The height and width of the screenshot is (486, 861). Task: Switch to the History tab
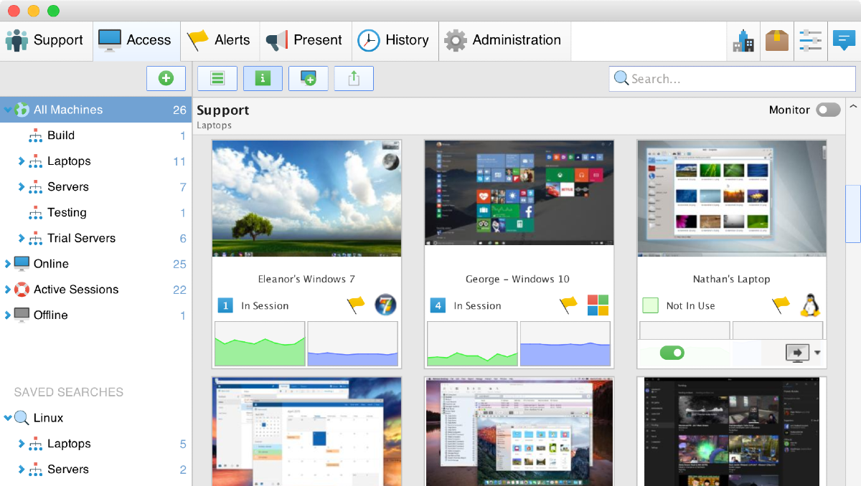click(393, 40)
